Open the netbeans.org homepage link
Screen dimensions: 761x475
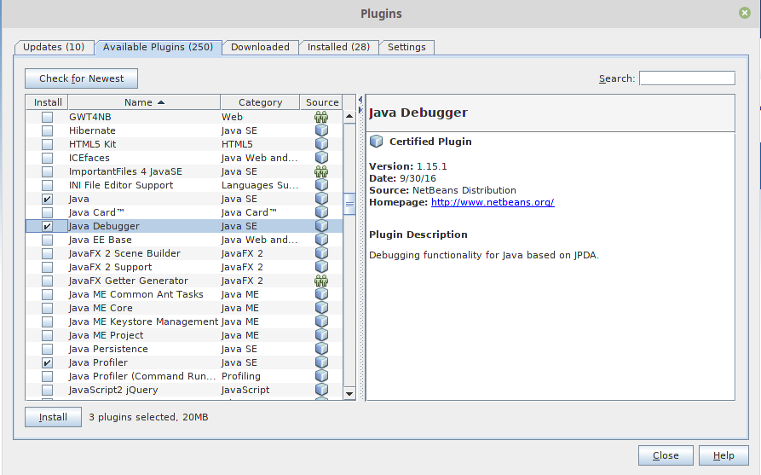pyautogui.click(x=493, y=202)
